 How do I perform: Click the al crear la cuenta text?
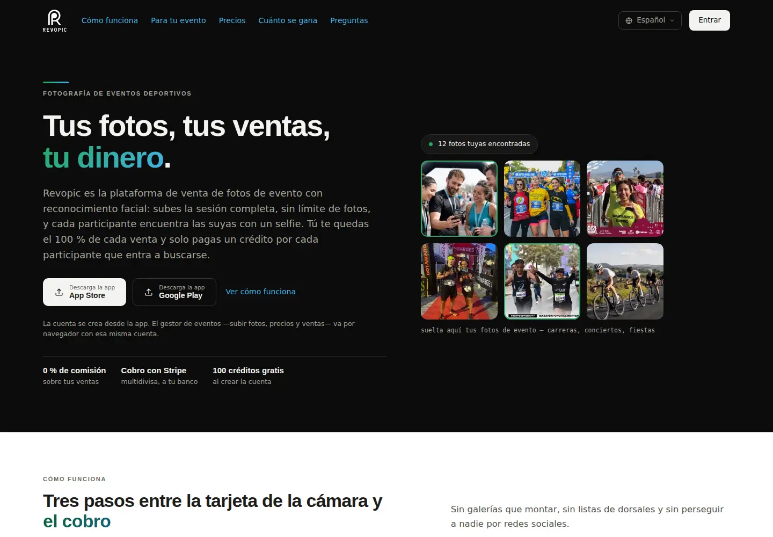[242, 382]
